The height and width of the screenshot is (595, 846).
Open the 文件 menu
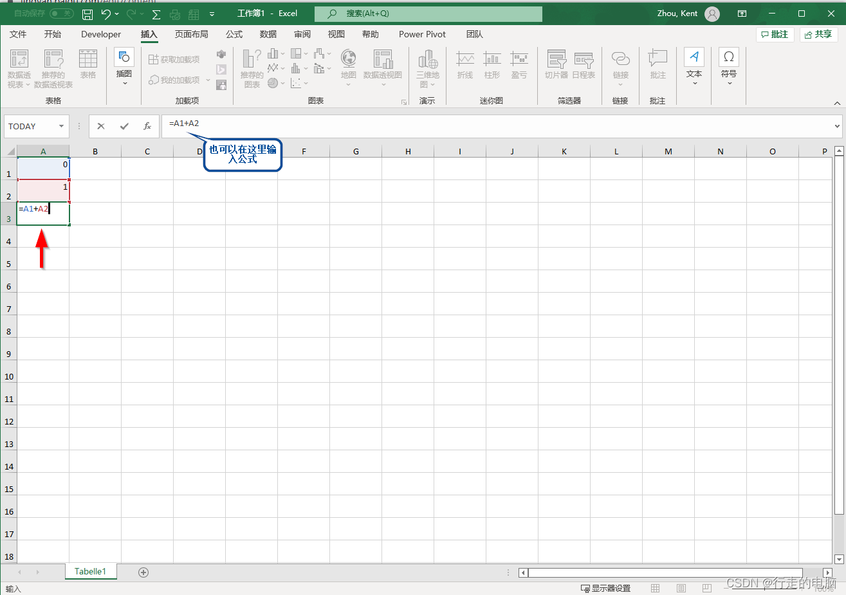[x=19, y=34]
